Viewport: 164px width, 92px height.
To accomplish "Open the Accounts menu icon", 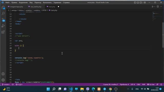I will coord(3,74).
